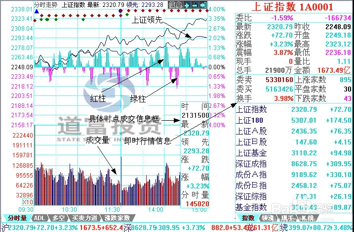Viewport: 354px width, 232px height.
Task: Click the blue circle marker on indicator row
Action: 120,10
